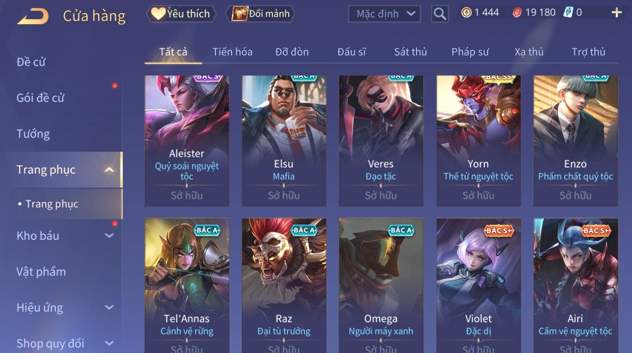632x353 pixels.
Task: Tap the red ruby currency icon
Action: coord(517,13)
